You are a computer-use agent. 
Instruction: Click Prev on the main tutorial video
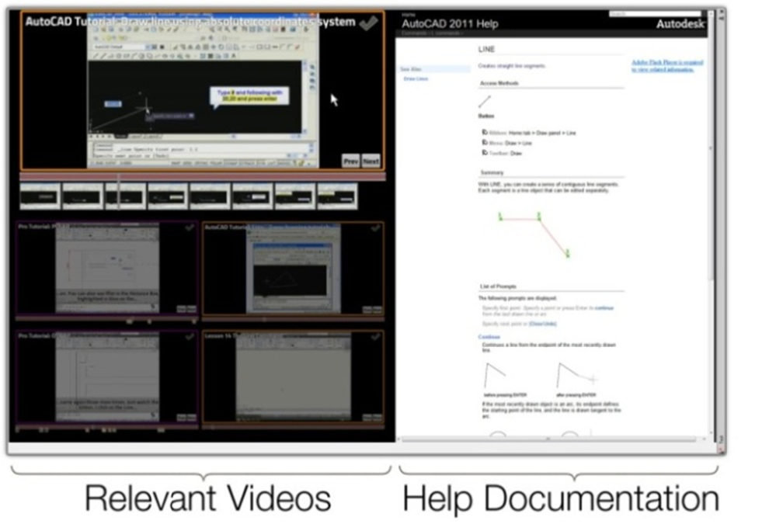click(350, 161)
